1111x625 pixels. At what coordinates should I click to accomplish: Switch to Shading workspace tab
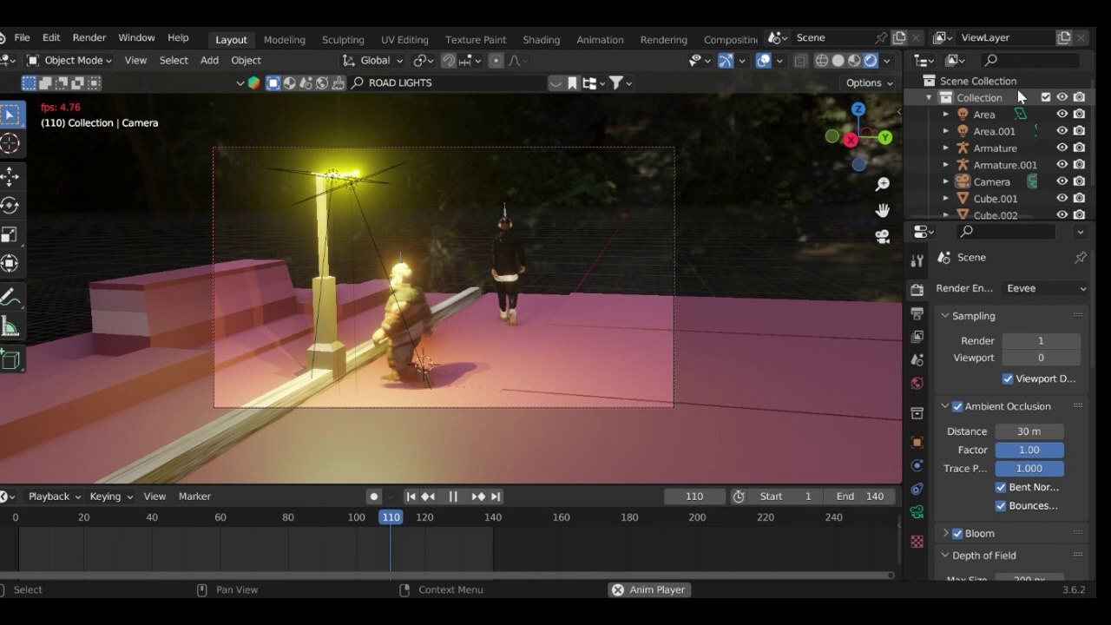point(541,40)
